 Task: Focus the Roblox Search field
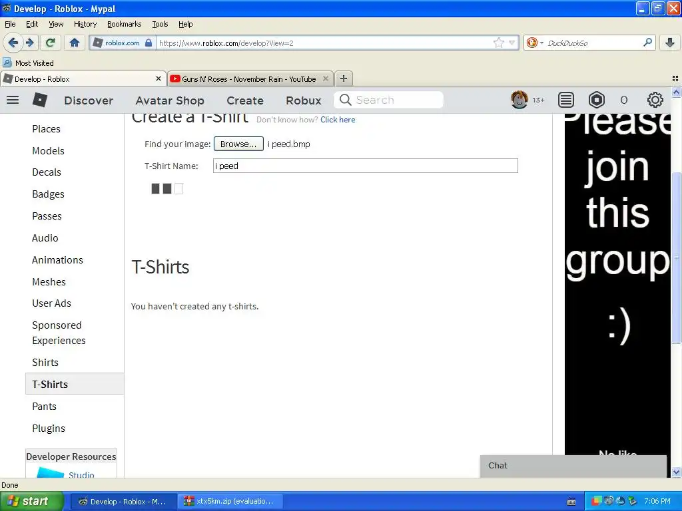388,100
